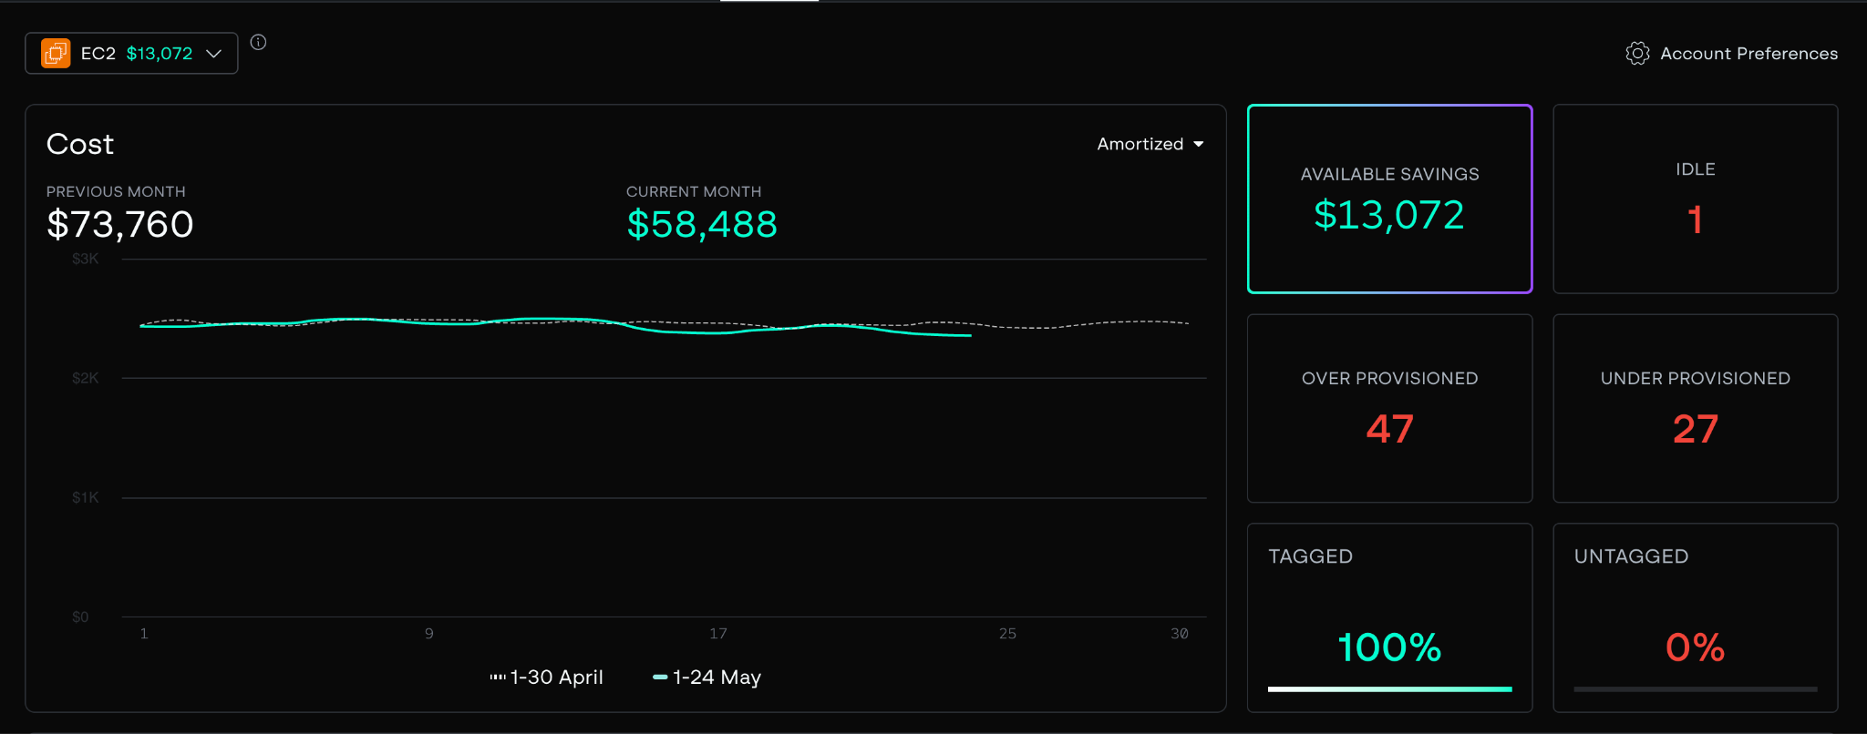The width and height of the screenshot is (1867, 734).
Task: Click the PREVIOUS MONTH label
Action: pos(116,191)
